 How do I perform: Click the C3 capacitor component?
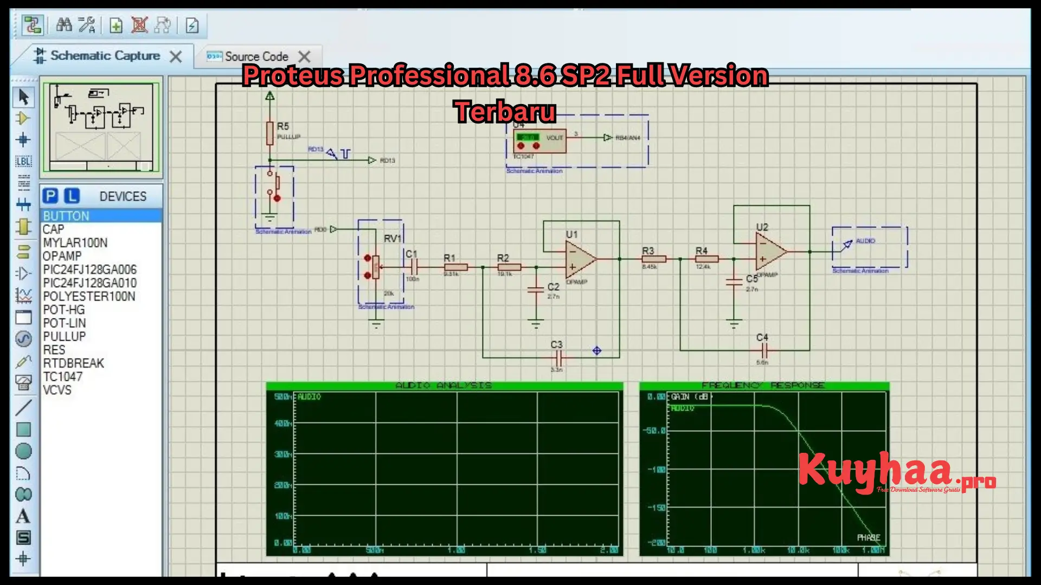(559, 357)
